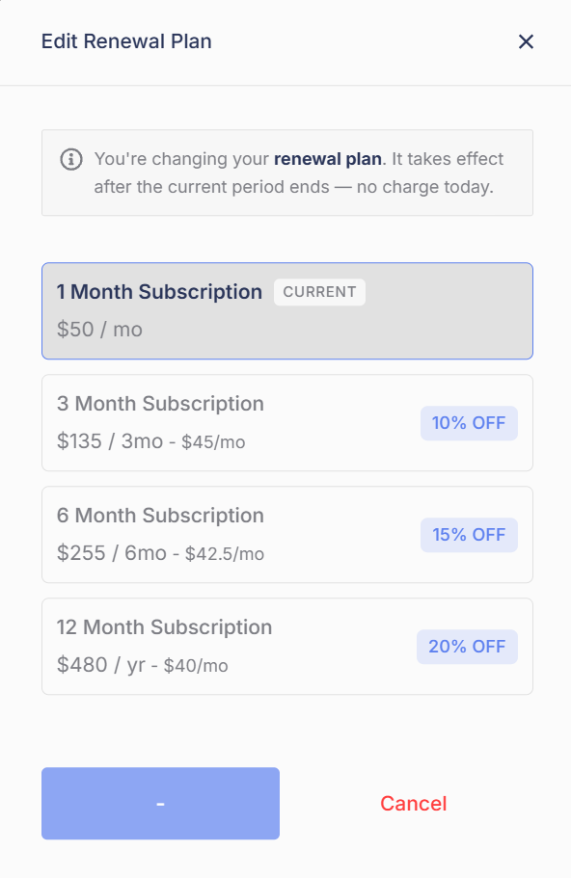Click the 15% OFF discount badge

click(469, 535)
